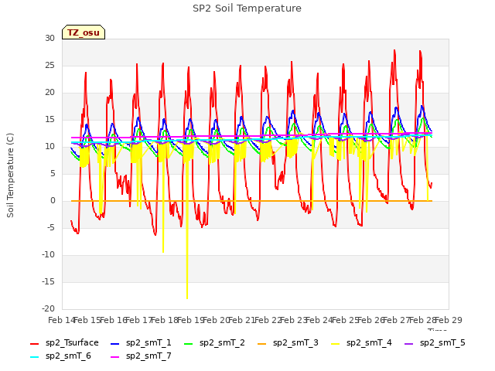The width and height of the screenshot is (495, 371).
Task: Click the blue sp2_smT_1 legend swatch
Action: [115, 343]
